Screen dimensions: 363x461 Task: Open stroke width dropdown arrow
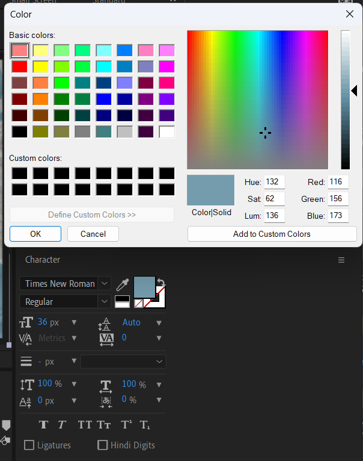click(x=74, y=361)
